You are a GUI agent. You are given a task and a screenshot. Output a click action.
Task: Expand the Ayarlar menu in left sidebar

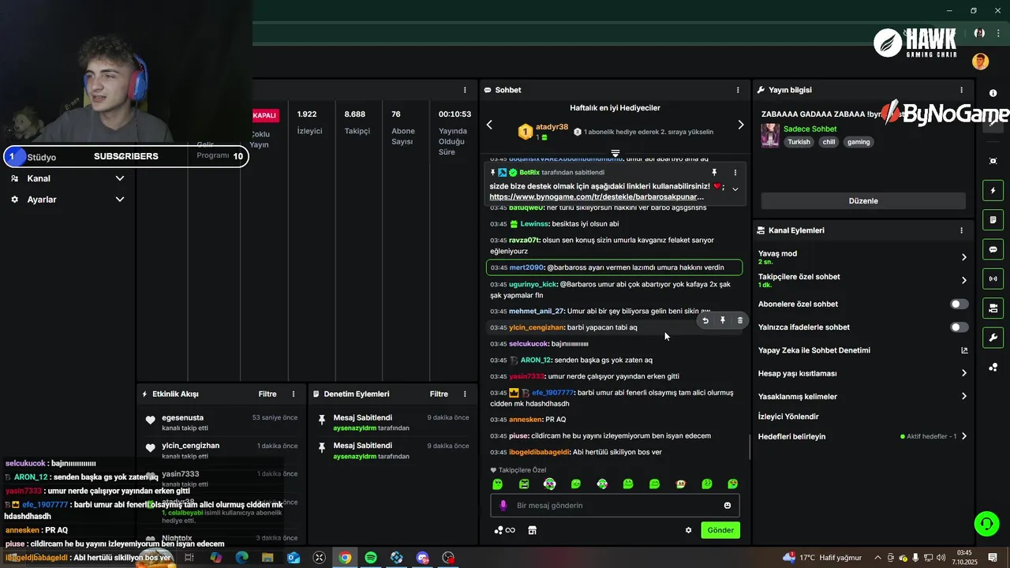pyautogui.click(x=120, y=200)
